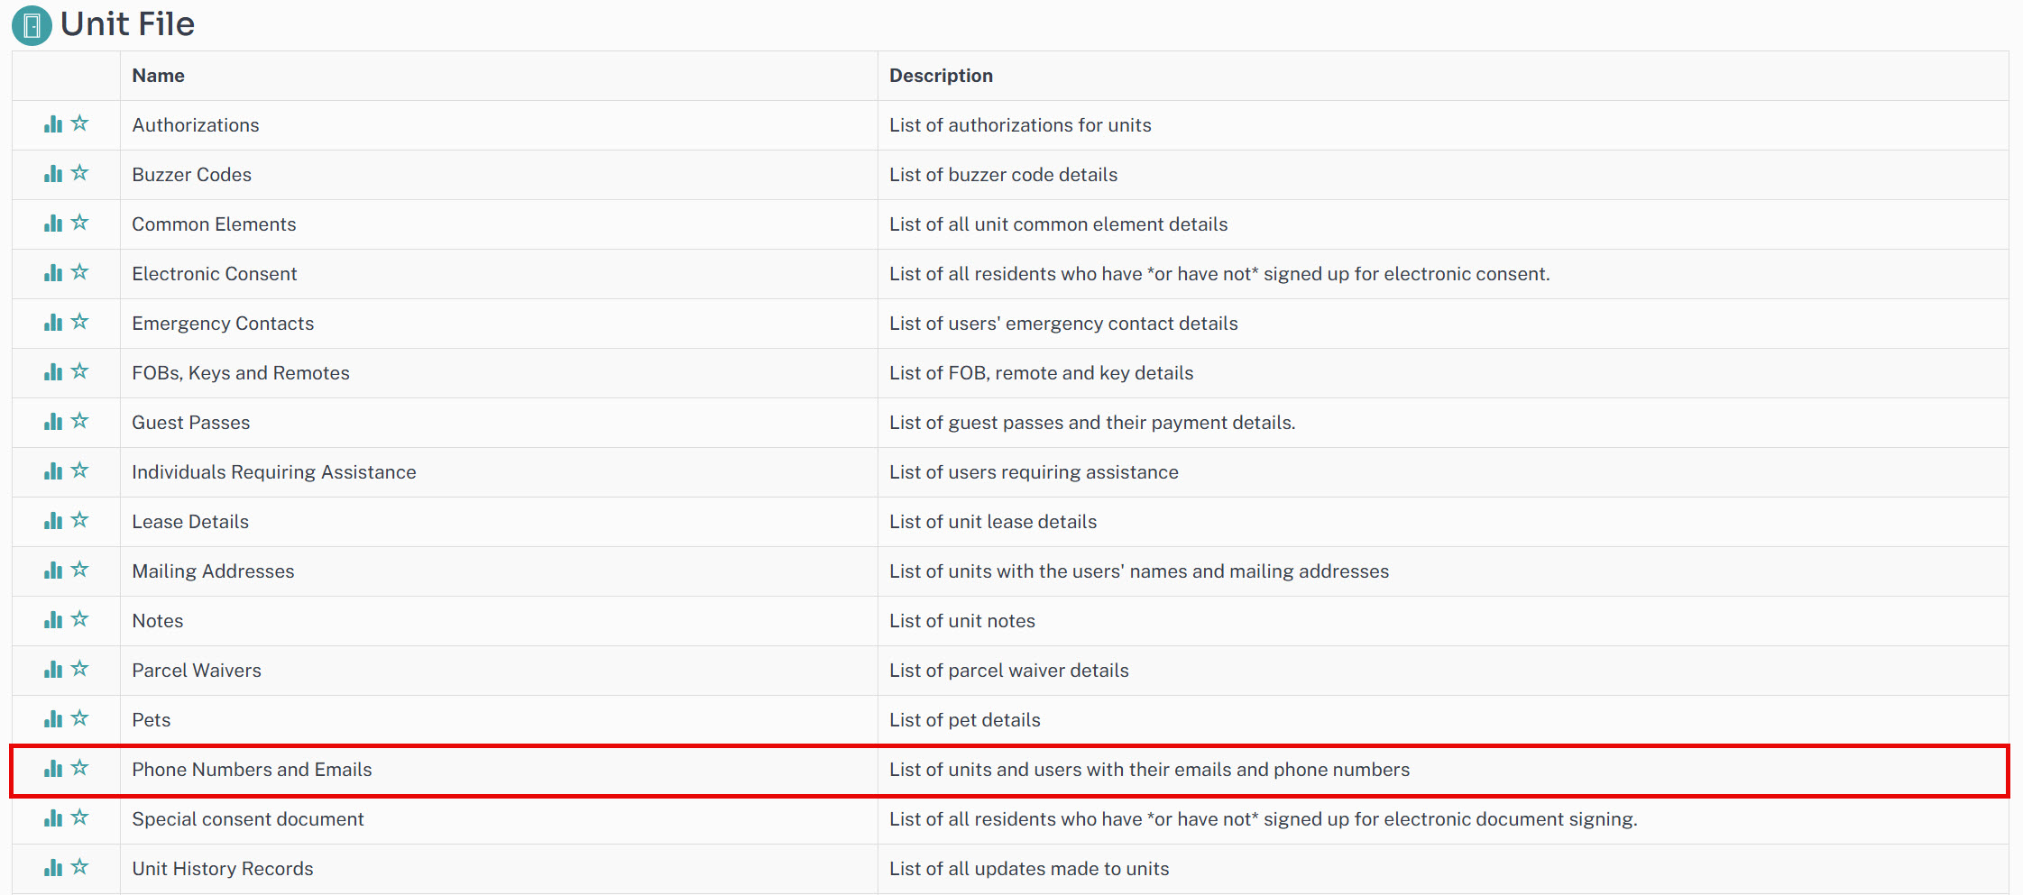Open the Electronic Consent report
Image resolution: width=2023 pixels, height=895 pixels.
point(215,274)
